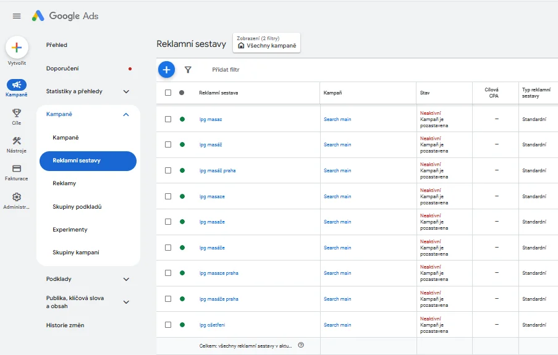Check the box for ipg masaz row
Viewport: 558px width, 355px height.
tap(168, 119)
